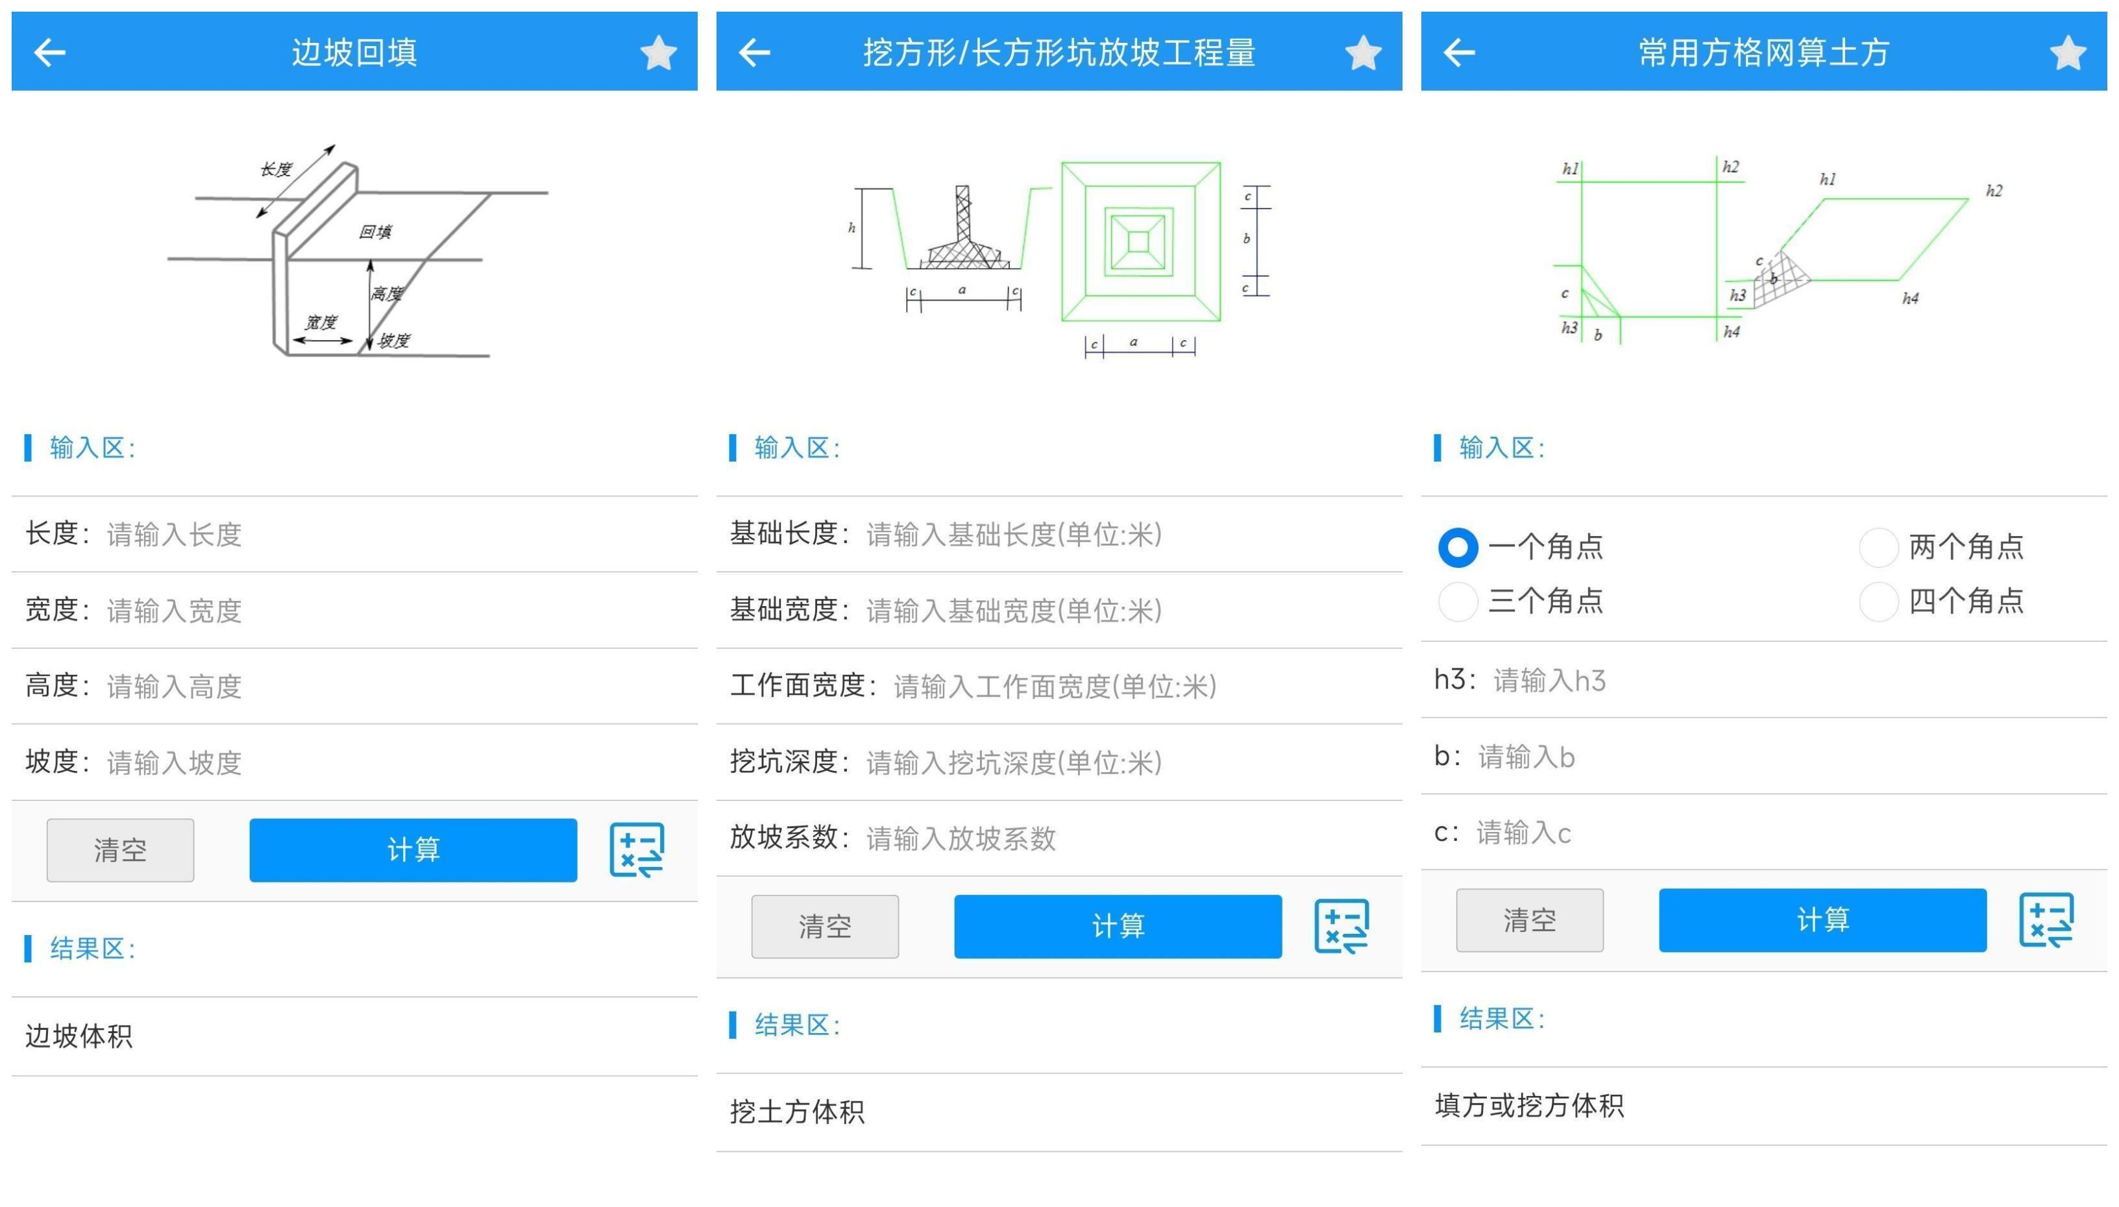
Task: Go back from 挖方形/长方形坑放坡工程量 screen
Action: [754, 52]
